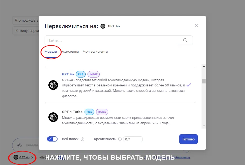Click the checkmark next to GPT 4o description
245x165 pixels.
[x=189, y=85]
